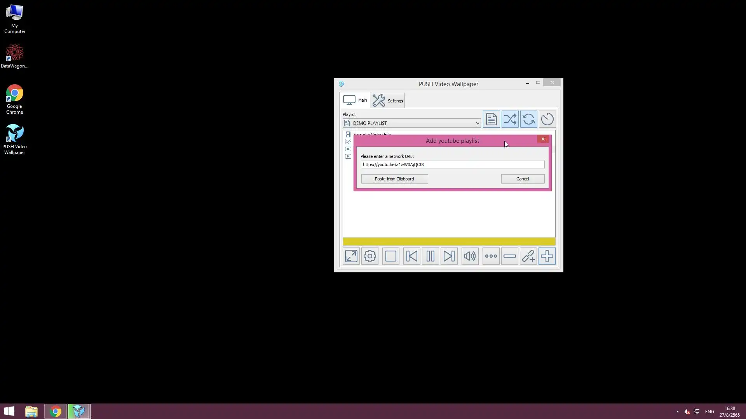Open the playlist manager document icon
Image resolution: width=746 pixels, height=419 pixels.
pyautogui.click(x=491, y=119)
